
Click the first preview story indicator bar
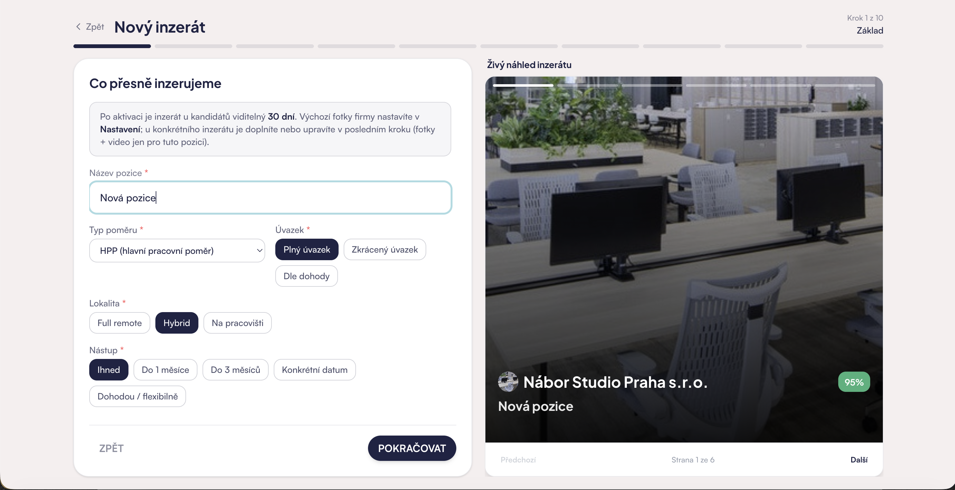coord(523,85)
